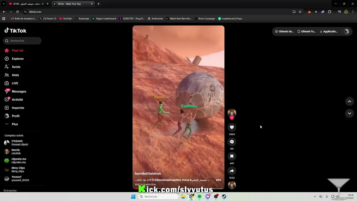357x201 pixels.
Task: Open the Chrome three-dot menu
Action: [353, 12]
